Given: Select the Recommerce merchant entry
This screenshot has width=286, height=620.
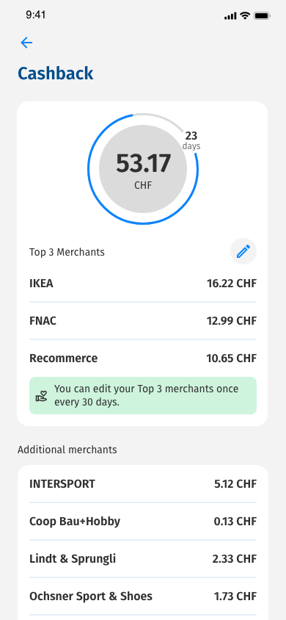Looking at the screenshot, I should tap(143, 358).
